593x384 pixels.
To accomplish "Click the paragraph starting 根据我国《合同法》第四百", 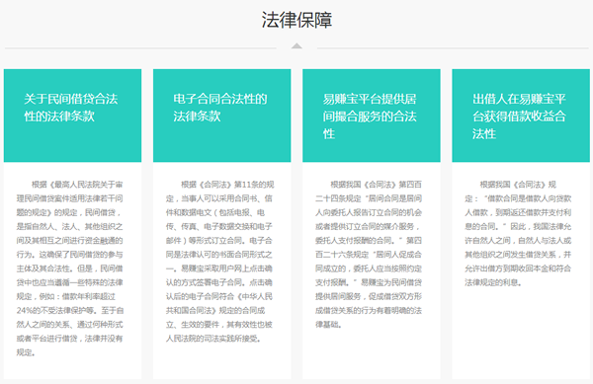I will coord(369,255).
